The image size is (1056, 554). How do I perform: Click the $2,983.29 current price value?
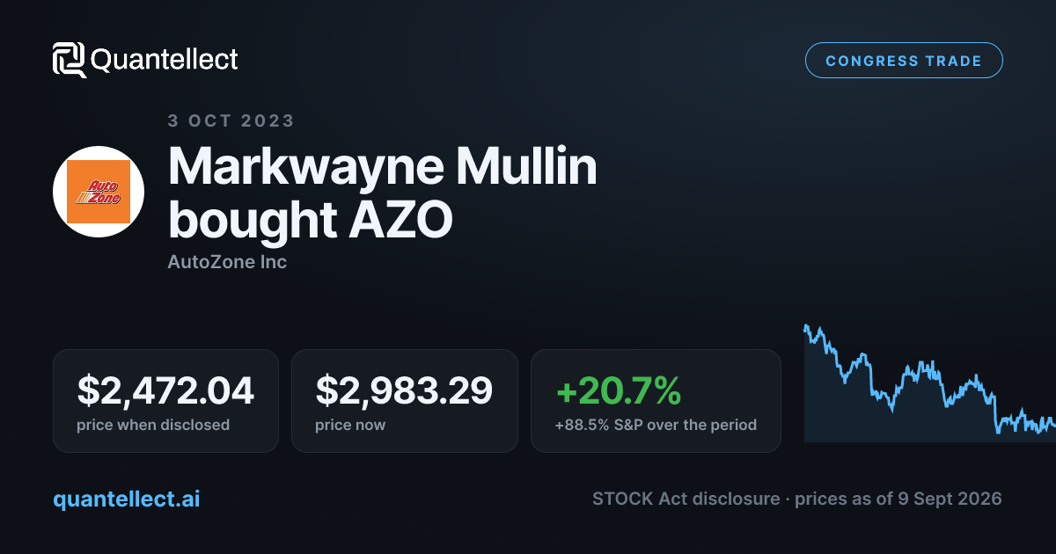coord(404,390)
